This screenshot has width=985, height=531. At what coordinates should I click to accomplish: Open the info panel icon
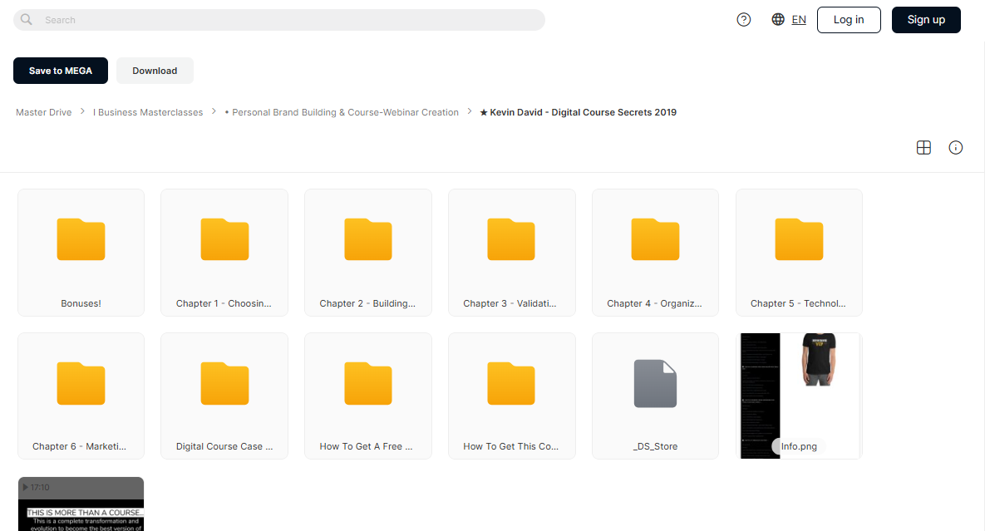[955, 148]
